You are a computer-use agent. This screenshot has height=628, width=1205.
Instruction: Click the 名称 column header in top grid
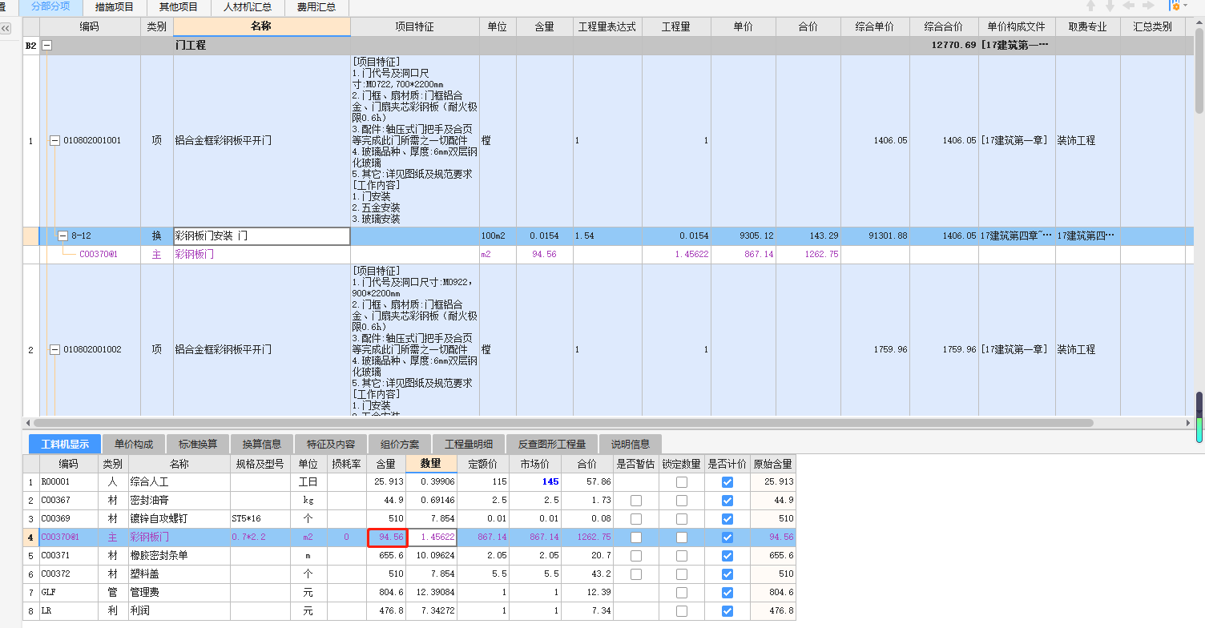261,26
